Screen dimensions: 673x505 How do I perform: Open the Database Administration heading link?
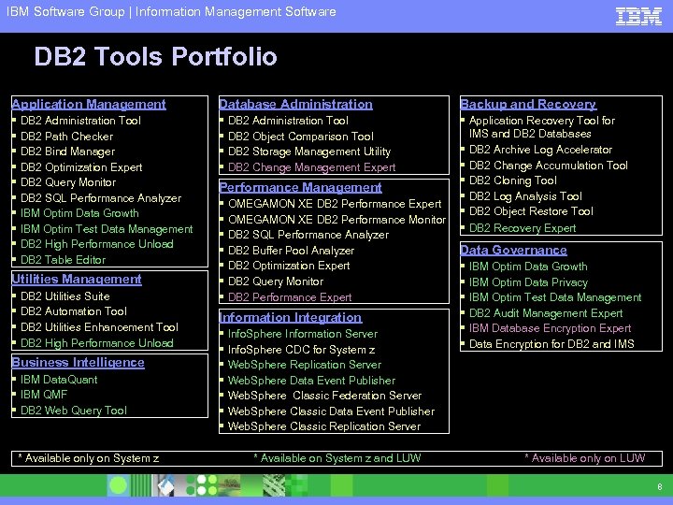point(295,105)
